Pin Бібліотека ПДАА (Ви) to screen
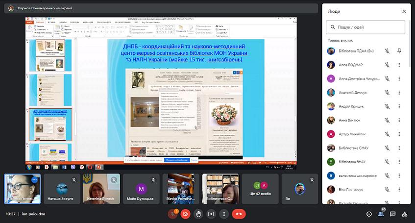This screenshot has width=415, height=223. click(399, 51)
